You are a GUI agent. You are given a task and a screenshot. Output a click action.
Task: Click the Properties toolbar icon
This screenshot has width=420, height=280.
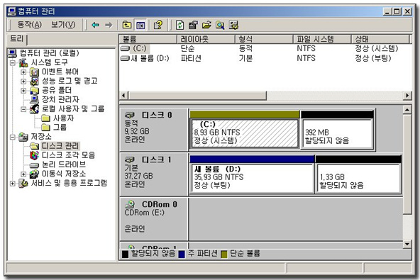coord(193,25)
